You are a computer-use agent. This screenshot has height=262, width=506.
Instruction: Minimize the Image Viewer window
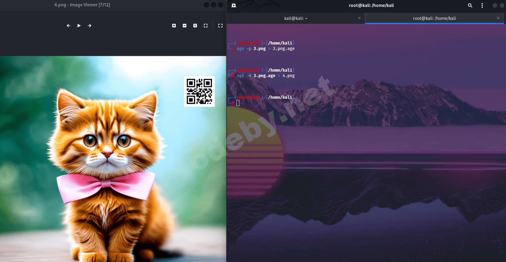(x=207, y=5)
